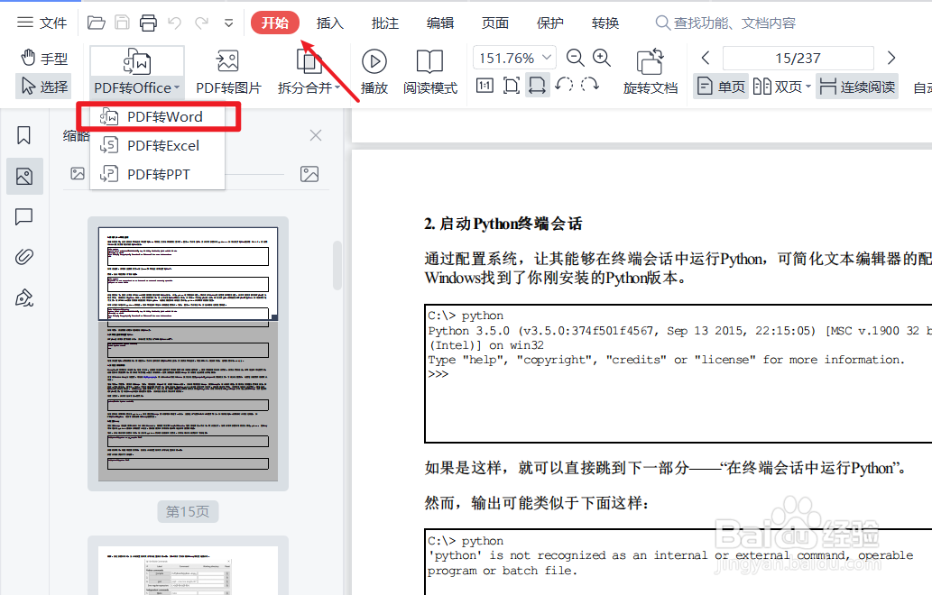Click the zoom in magnifier icon

pos(602,58)
